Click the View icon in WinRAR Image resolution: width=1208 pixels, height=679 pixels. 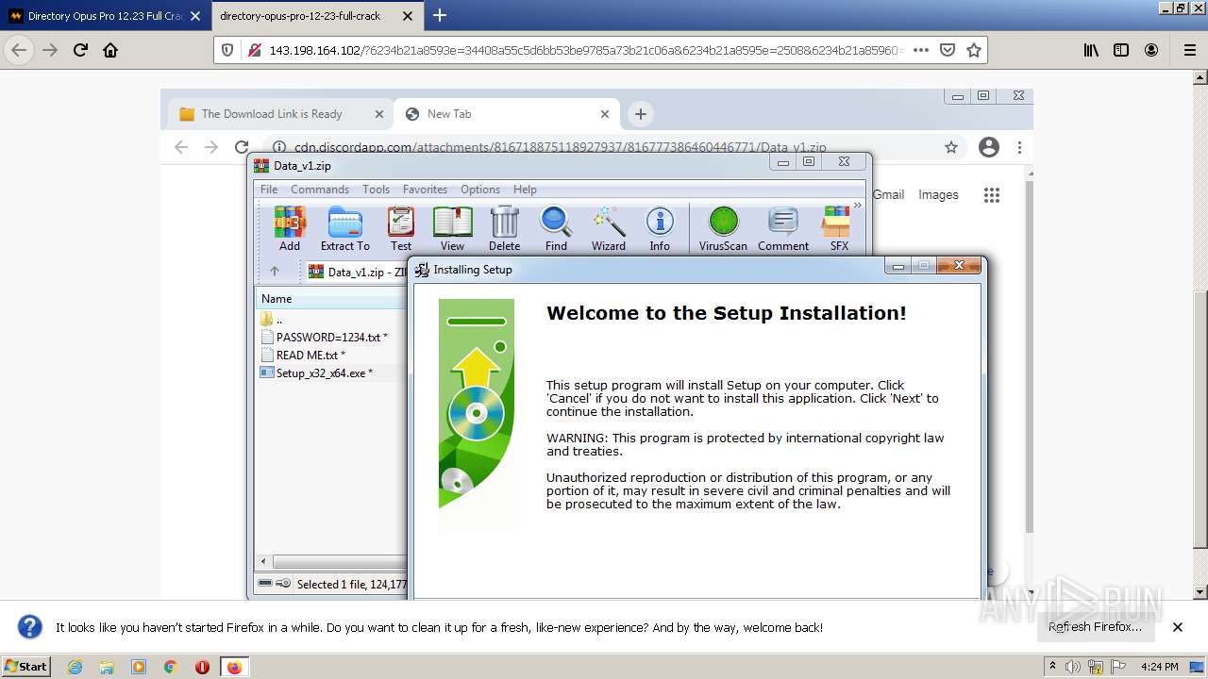(452, 229)
